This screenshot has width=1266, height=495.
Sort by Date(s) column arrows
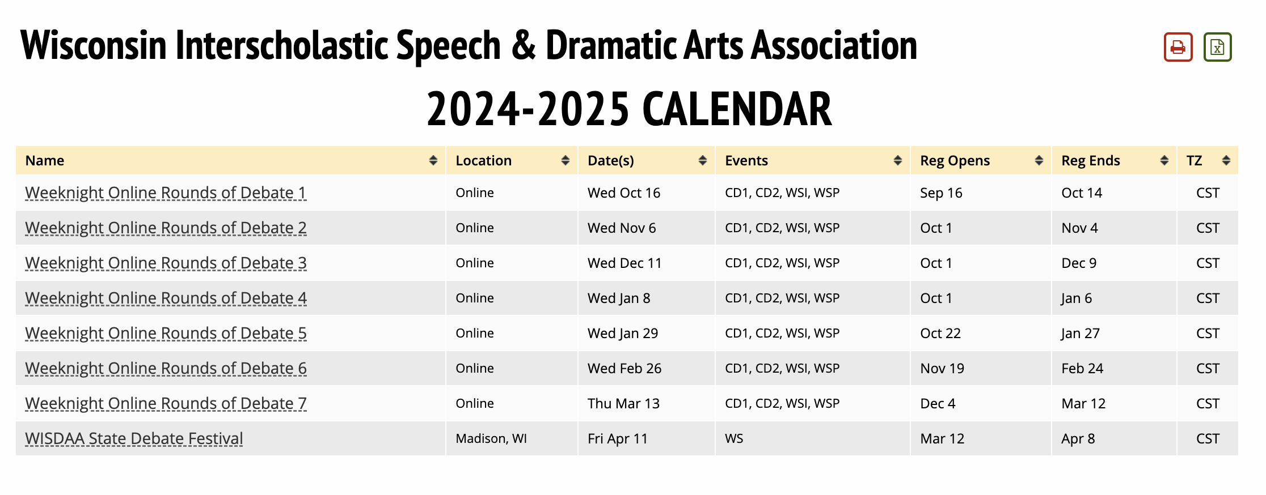click(702, 160)
